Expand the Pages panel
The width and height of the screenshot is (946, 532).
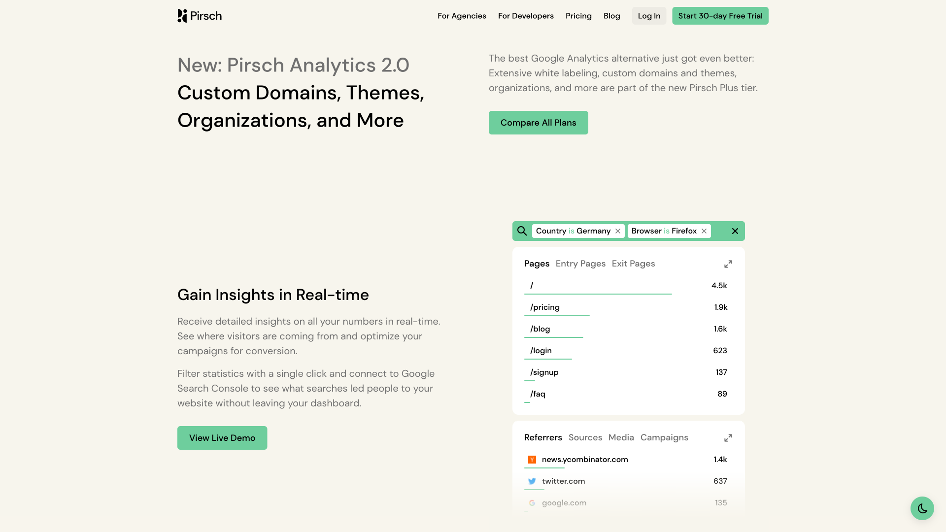click(x=728, y=264)
